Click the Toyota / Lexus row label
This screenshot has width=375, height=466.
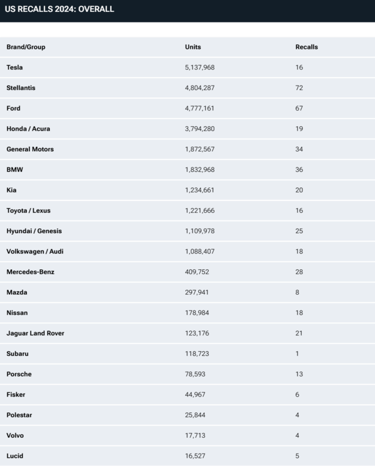pyautogui.click(x=29, y=211)
